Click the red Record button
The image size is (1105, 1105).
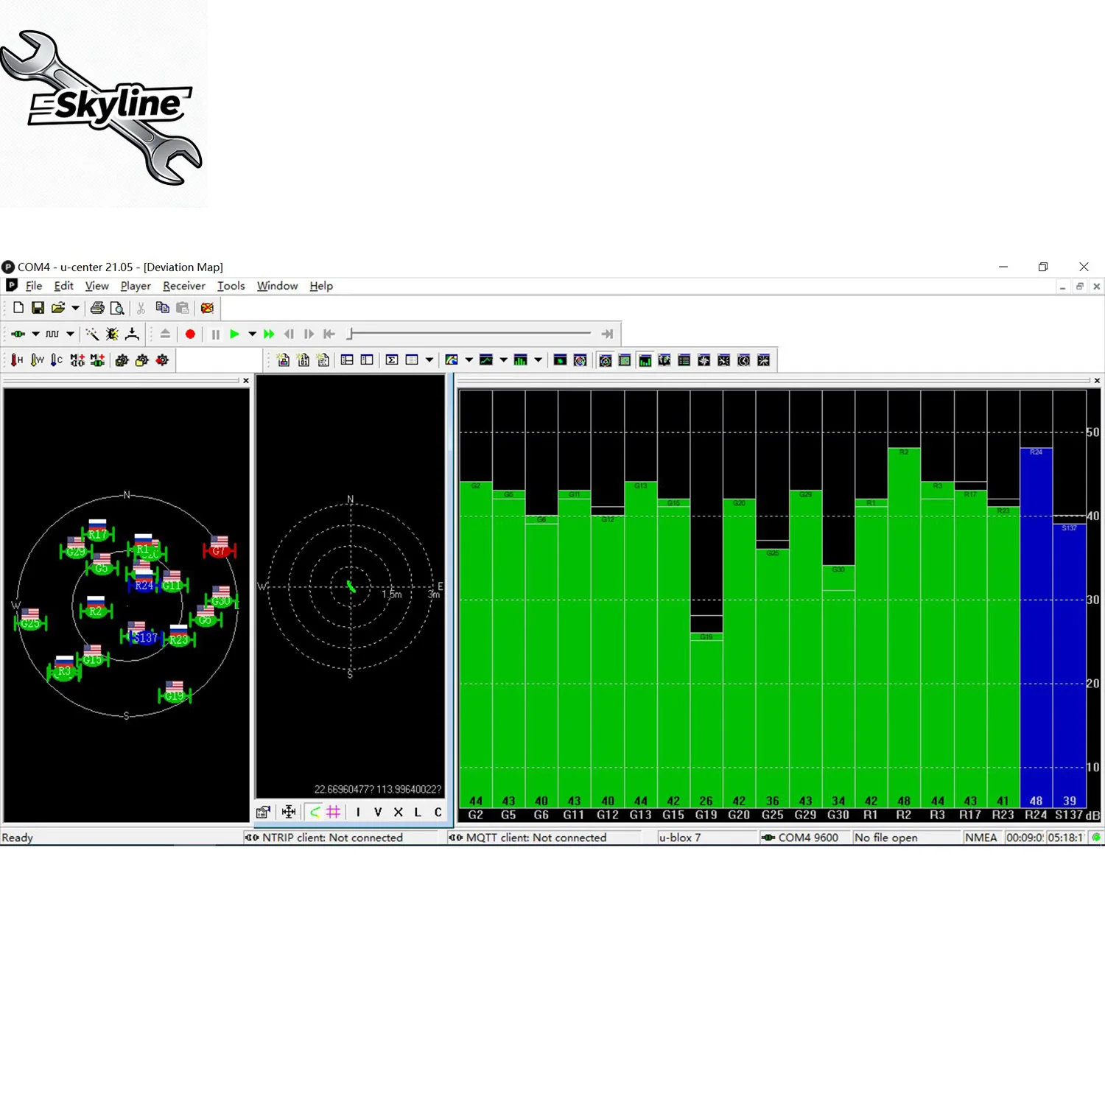[190, 334]
